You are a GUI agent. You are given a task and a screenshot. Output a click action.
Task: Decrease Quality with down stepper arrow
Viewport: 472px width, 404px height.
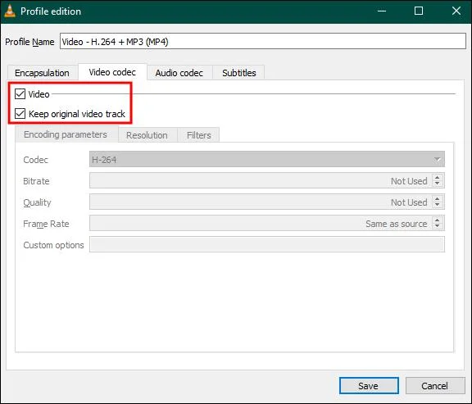click(438, 205)
